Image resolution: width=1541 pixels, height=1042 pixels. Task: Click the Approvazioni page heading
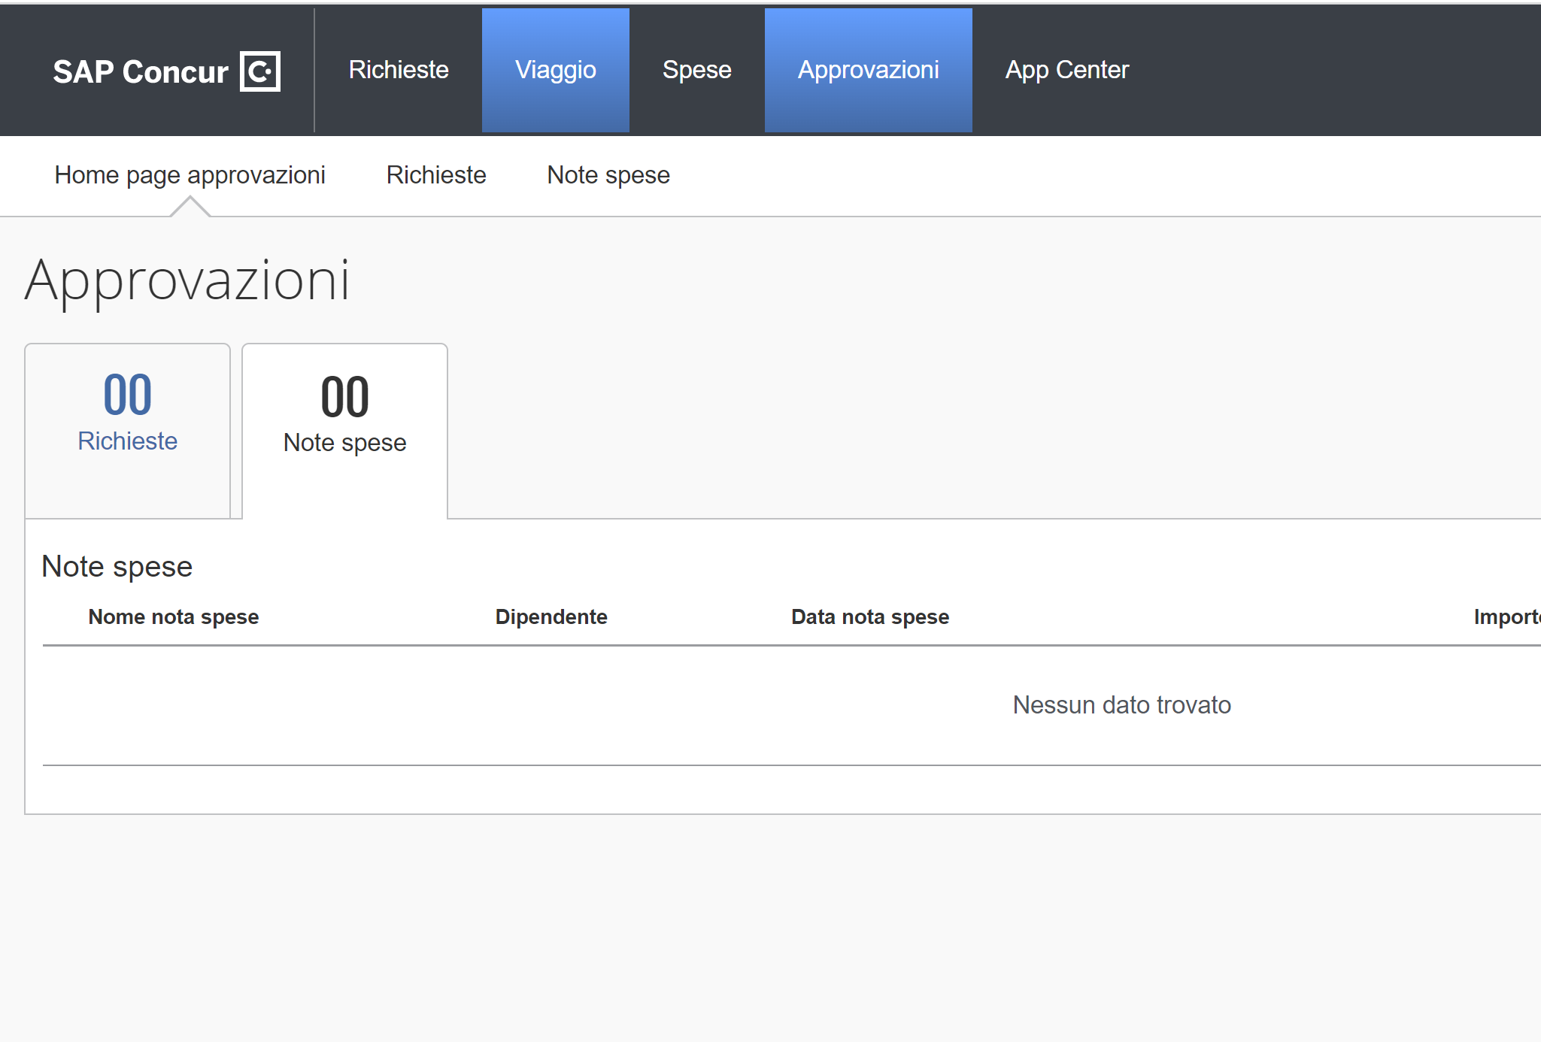click(187, 281)
